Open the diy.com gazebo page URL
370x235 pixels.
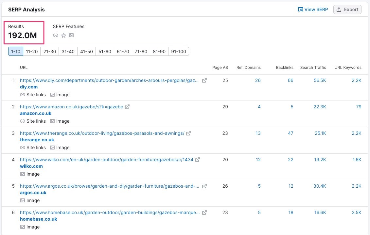coord(109,80)
